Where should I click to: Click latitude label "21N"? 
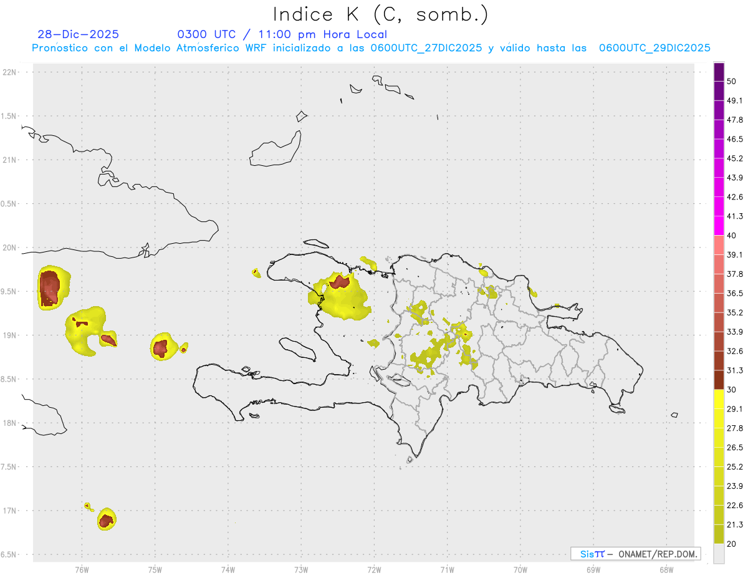pyautogui.click(x=9, y=160)
